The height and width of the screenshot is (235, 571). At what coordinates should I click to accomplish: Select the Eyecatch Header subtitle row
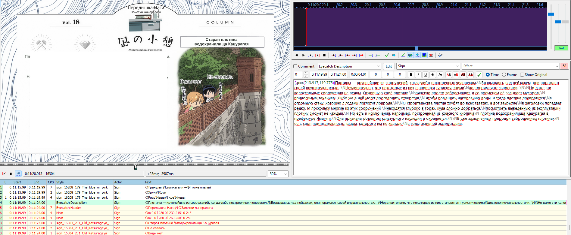(x=283, y=208)
